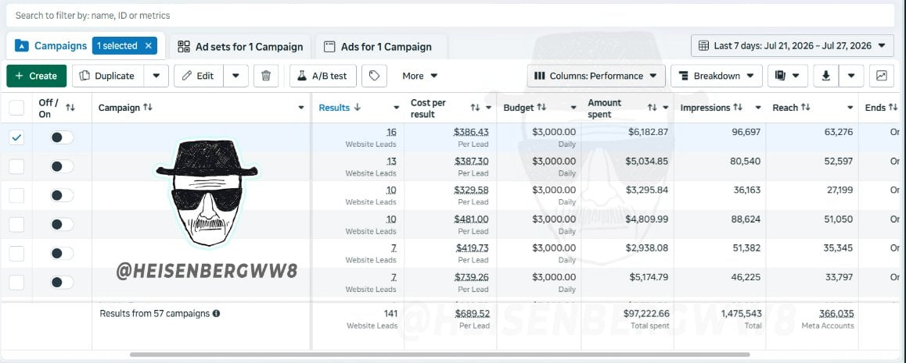
Task: Open the export options dropdown arrow
Action: point(852,76)
